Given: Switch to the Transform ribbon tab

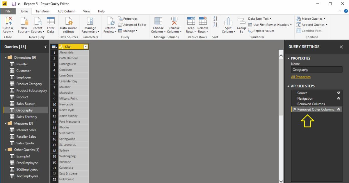Looking at the screenshot, I should [42, 11].
